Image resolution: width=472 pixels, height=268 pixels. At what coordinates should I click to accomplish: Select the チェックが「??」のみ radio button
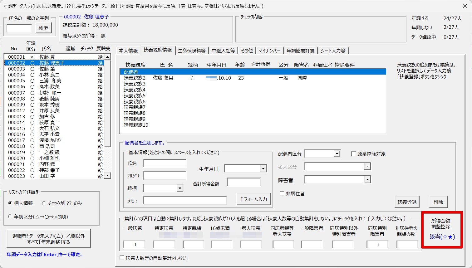tap(44, 203)
